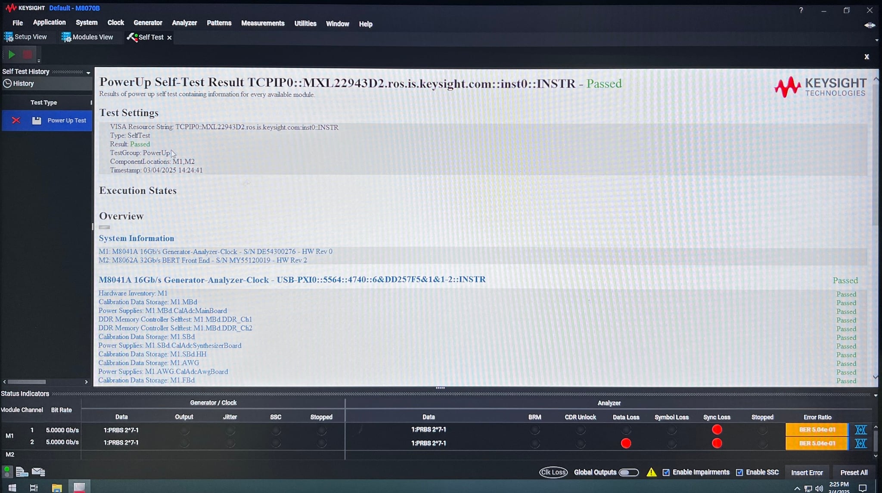Collapse the Overview section toggle bar

(104, 227)
